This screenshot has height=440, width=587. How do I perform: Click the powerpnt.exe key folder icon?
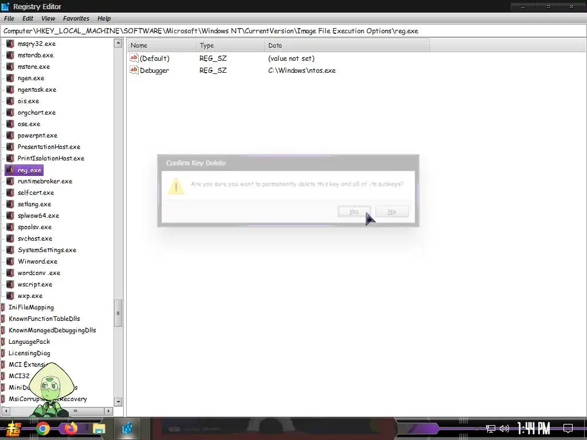click(x=10, y=135)
